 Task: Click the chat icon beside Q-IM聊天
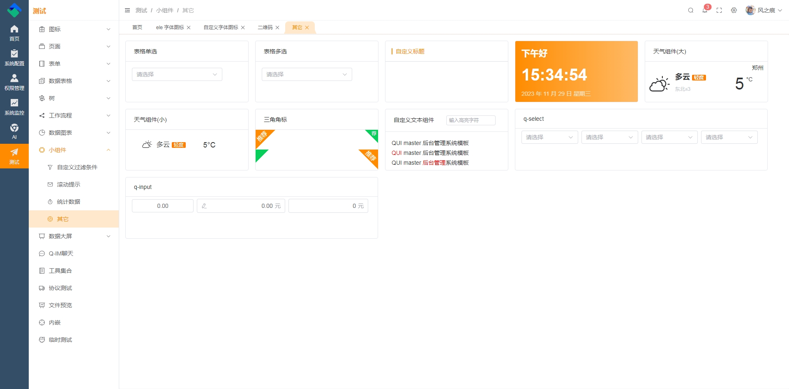tap(42, 253)
